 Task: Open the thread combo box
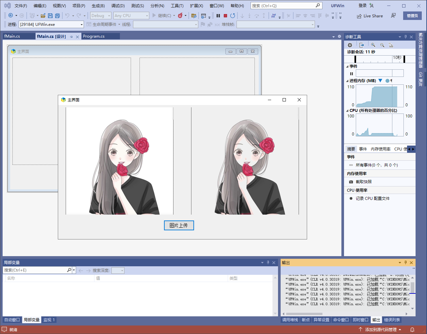click(166, 25)
